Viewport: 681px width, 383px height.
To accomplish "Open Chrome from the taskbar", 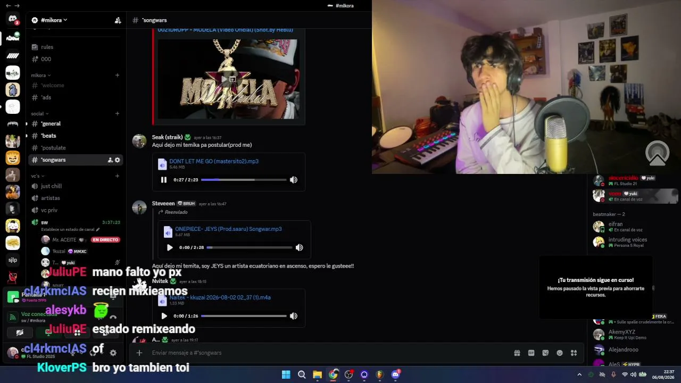I will tap(333, 374).
